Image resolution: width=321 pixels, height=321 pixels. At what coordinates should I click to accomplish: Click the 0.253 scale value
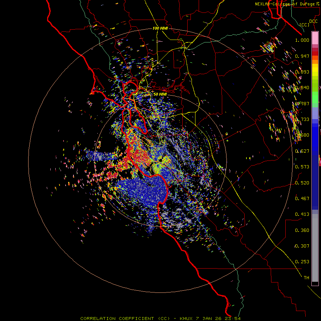(x=302, y=262)
